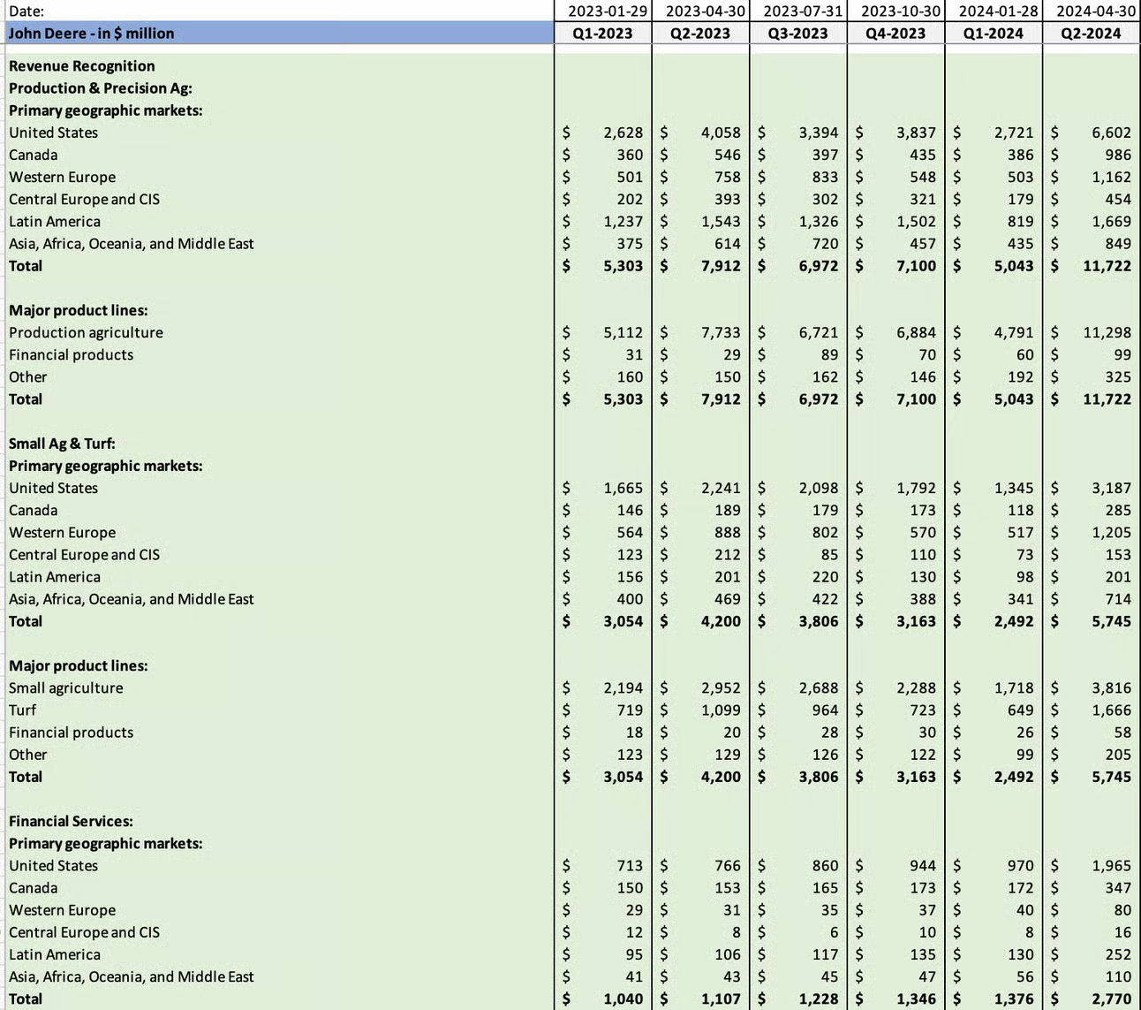Select the Q2-2023 column header
Image resolution: width=1141 pixels, height=1010 pixels.
pyautogui.click(x=700, y=33)
